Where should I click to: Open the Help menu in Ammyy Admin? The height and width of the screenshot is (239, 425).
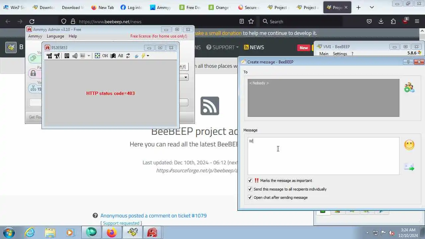tap(73, 36)
